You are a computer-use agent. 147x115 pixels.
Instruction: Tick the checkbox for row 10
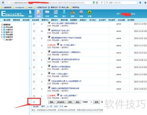pos(34,31)
